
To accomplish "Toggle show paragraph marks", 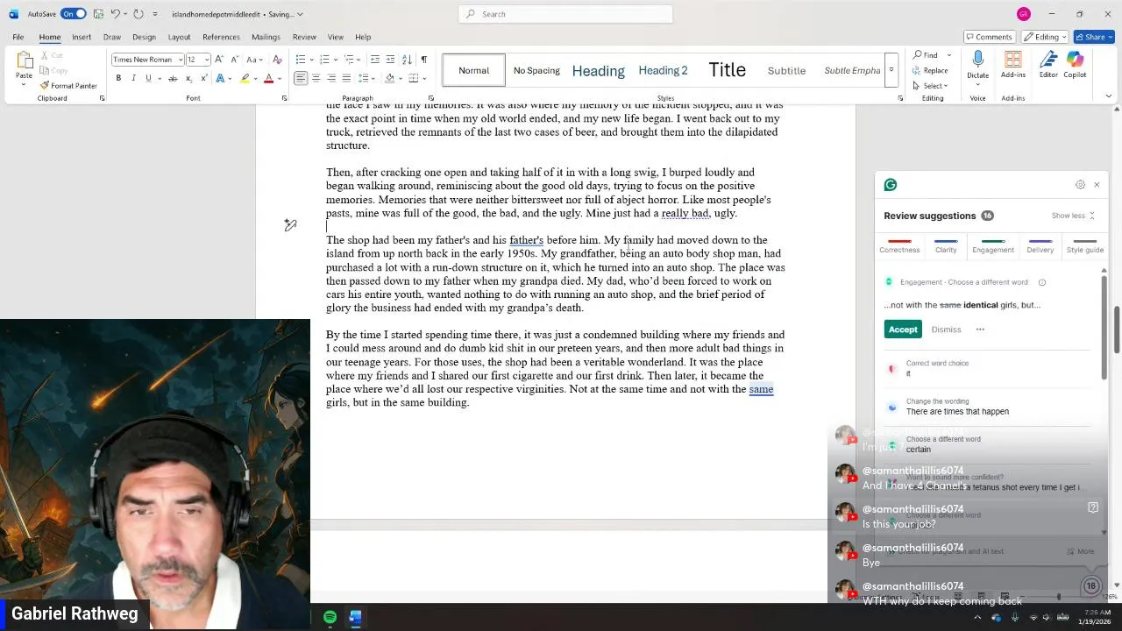I will (424, 60).
